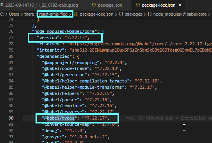Click "@babel/helpers" dependency entry
This screenshot has width=212, height=143.
(x=78, y=93)
